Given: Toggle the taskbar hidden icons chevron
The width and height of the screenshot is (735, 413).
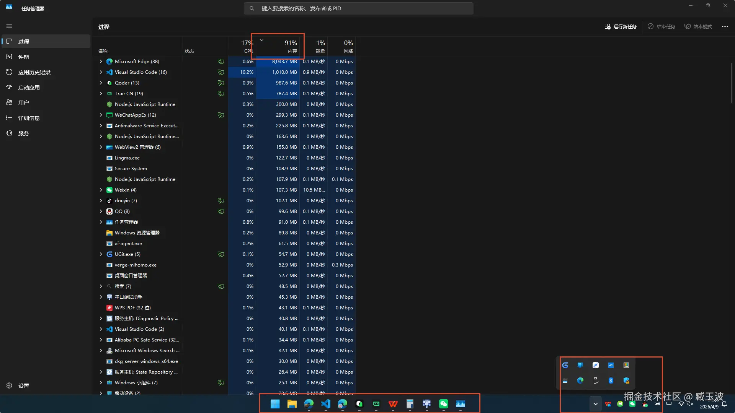Looking at the screenshot, I should coord(595,404).
